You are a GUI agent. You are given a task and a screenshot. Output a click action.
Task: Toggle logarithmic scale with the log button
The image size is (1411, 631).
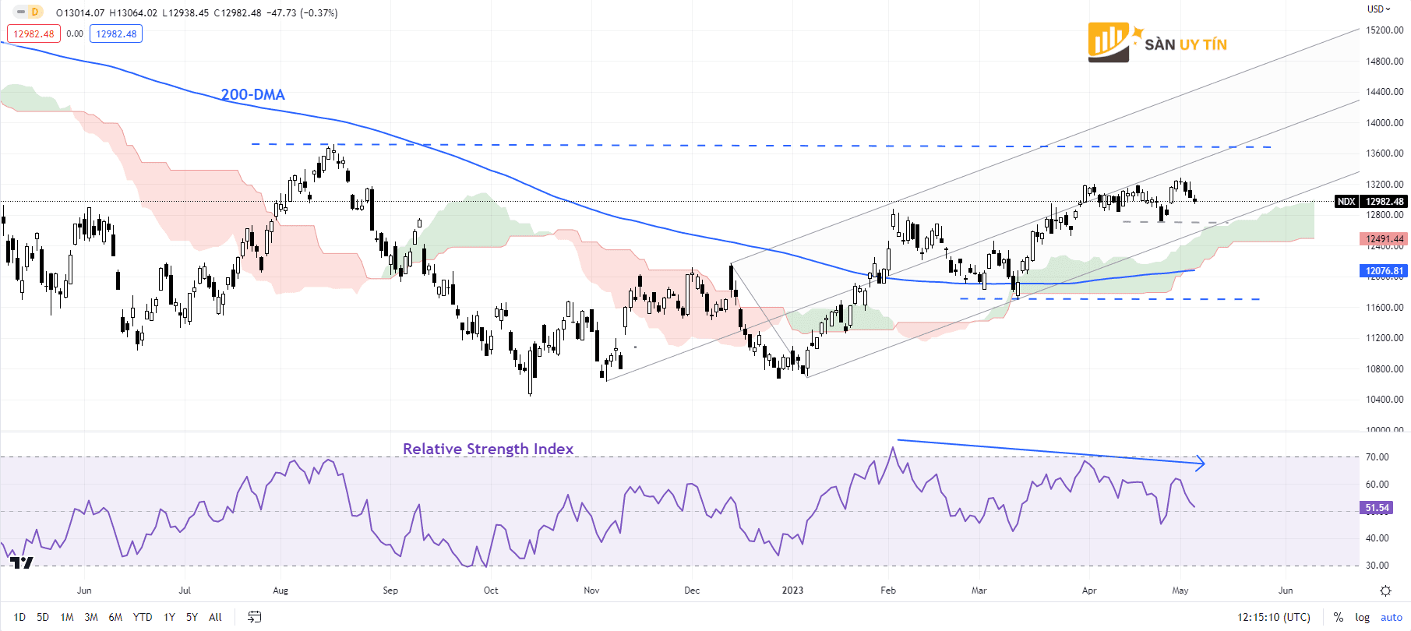pos(1362,617)
